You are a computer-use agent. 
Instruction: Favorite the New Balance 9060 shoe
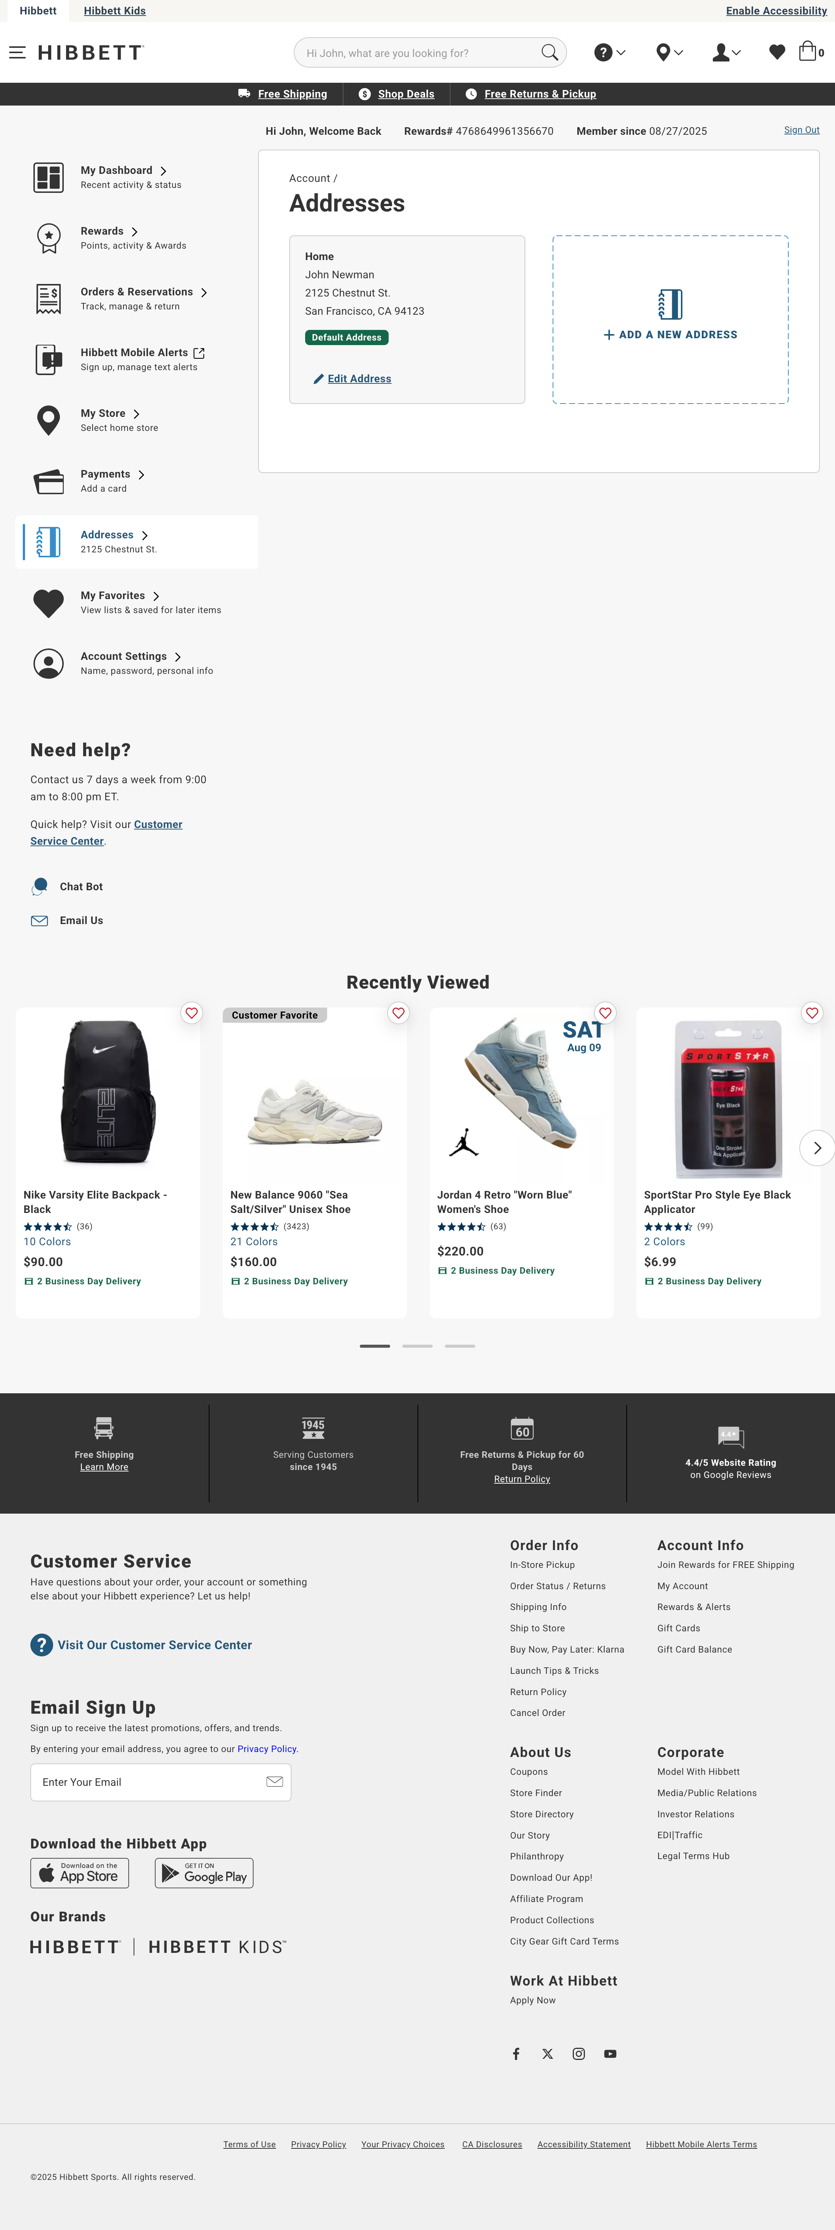tap(398, 1013)
